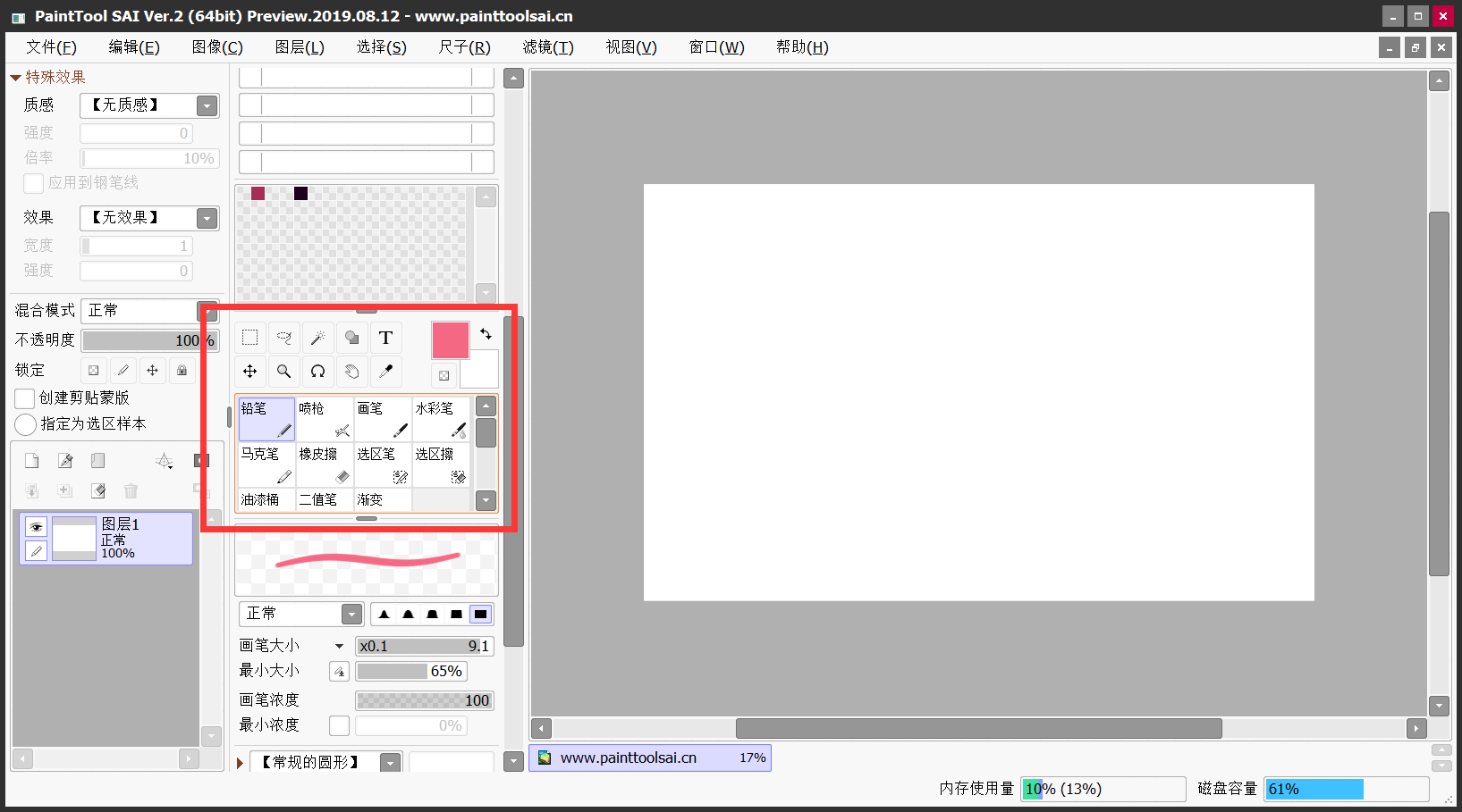Toggle the lock painting pencil button
This screenshot has height=812, width=1462.
tap(123, 370)
